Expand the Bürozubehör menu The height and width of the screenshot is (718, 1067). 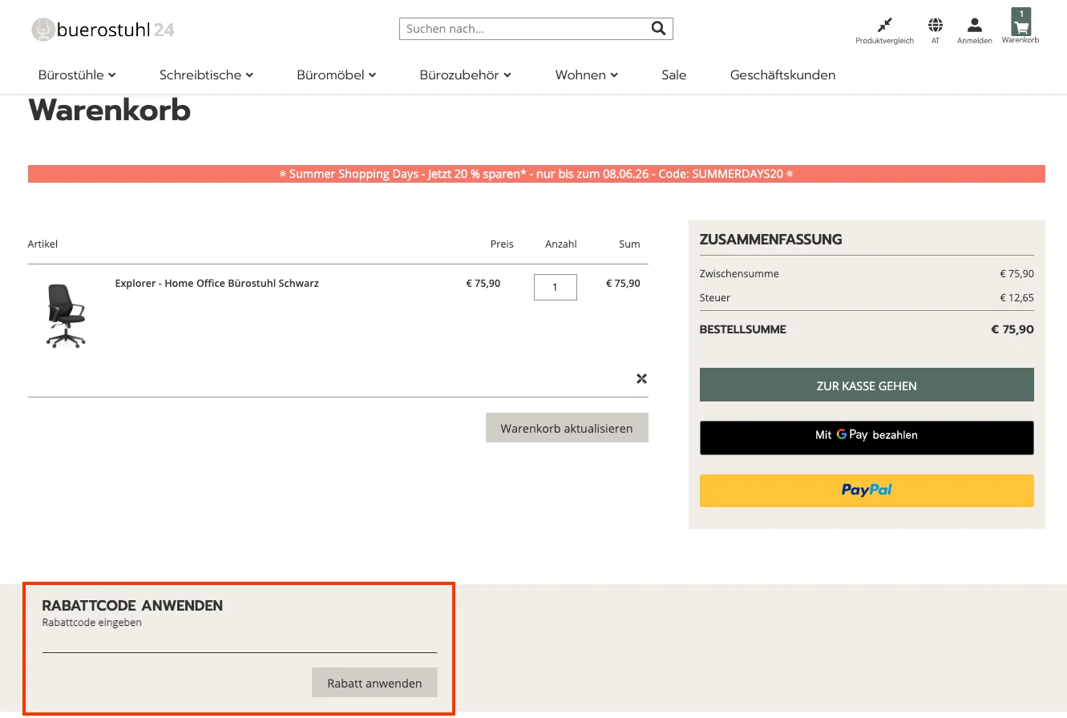pyautogui.click(x=465, y=75)
